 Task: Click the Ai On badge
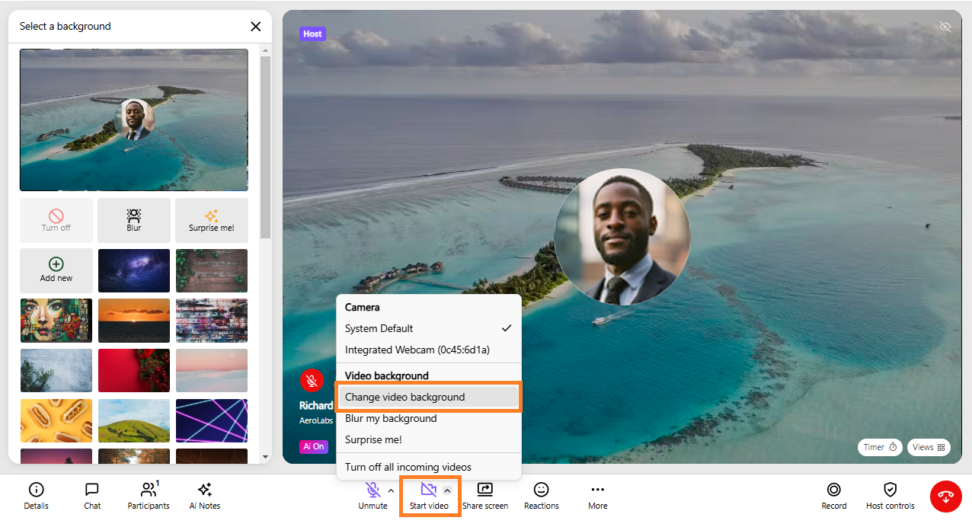pyautogui.click(x=313, y=447)
